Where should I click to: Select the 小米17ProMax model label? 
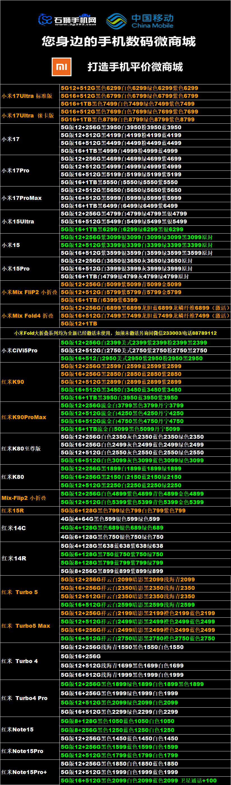pos(22,198)
